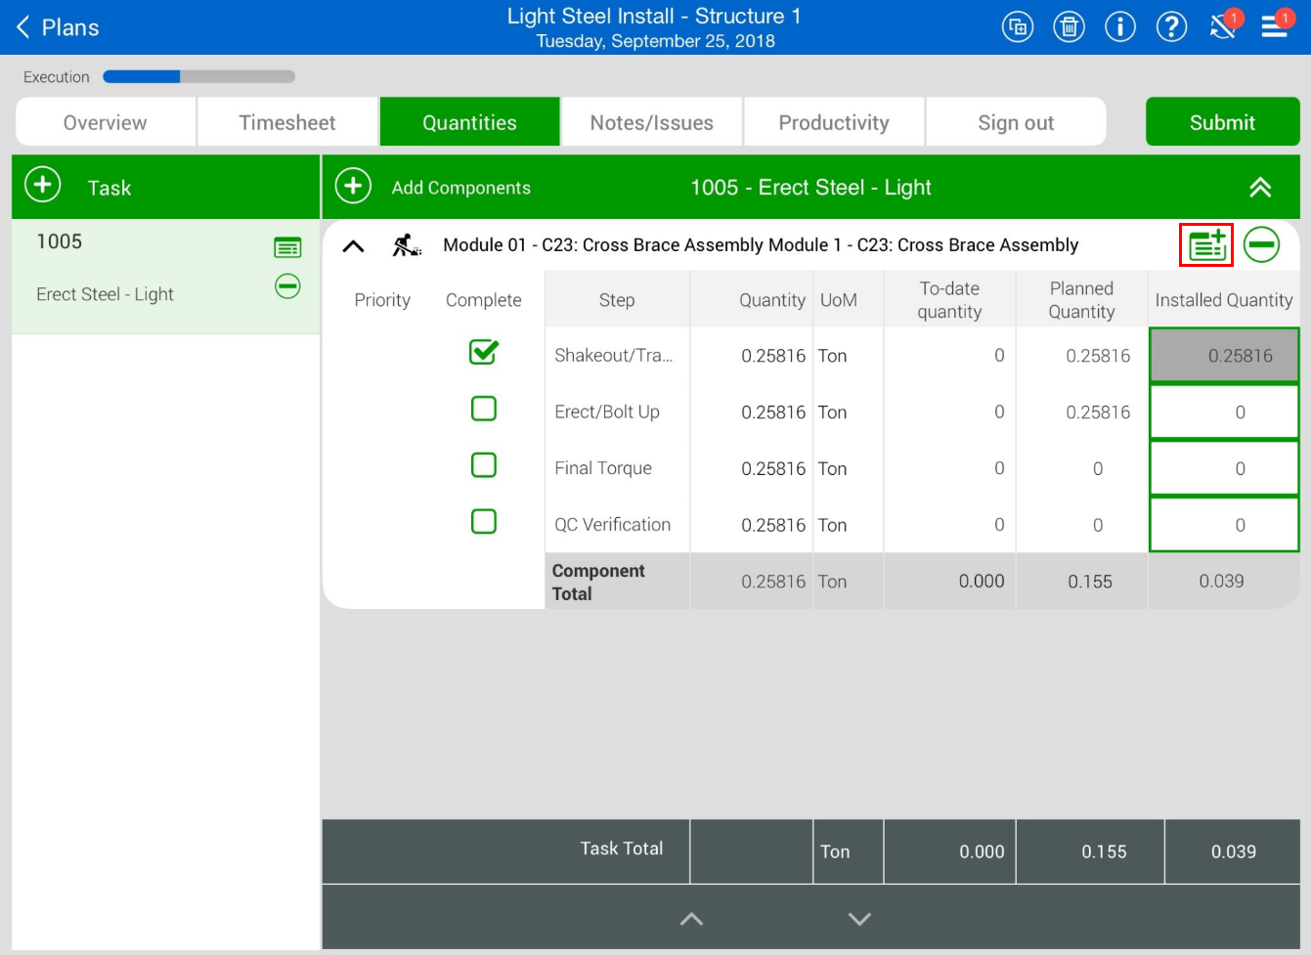Remove Module 01 component with minus icon
The width and height of the screenshot is (1311, 955).
(x=1261, y=244)
